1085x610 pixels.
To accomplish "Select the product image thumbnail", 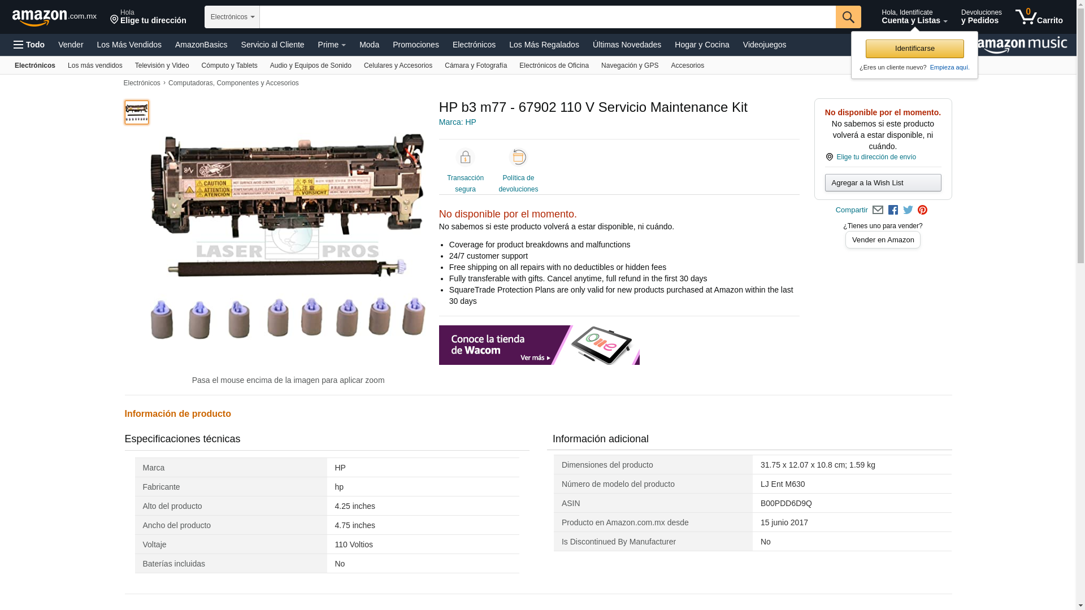I will 137,112.
